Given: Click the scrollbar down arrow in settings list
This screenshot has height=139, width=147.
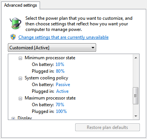Looking at the screenshot, I should pyautogui.click(x=136, y=116).
